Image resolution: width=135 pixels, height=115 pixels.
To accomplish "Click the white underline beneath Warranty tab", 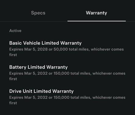I will tap(97, 21).
